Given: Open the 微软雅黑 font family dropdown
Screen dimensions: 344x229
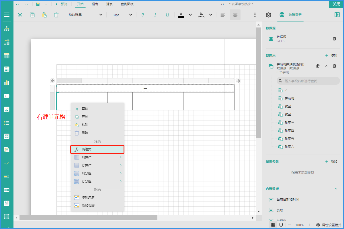Looking at the screenshot, I should [85, 15].
